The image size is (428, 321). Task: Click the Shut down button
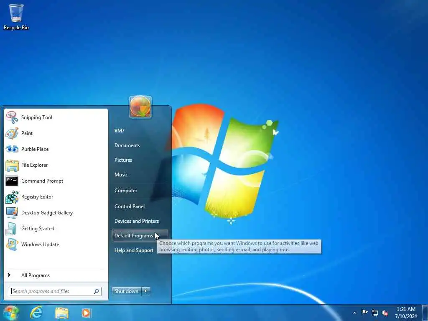click(127, 291)
